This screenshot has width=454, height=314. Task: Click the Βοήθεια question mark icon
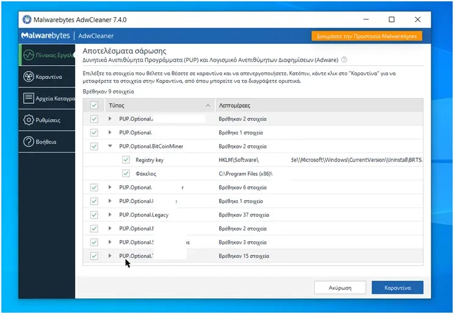[29, 142]
